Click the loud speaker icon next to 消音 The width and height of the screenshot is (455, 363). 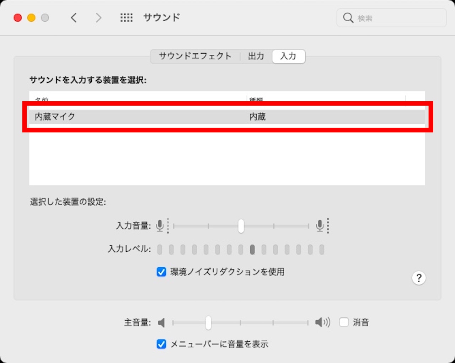click(322, 322)
